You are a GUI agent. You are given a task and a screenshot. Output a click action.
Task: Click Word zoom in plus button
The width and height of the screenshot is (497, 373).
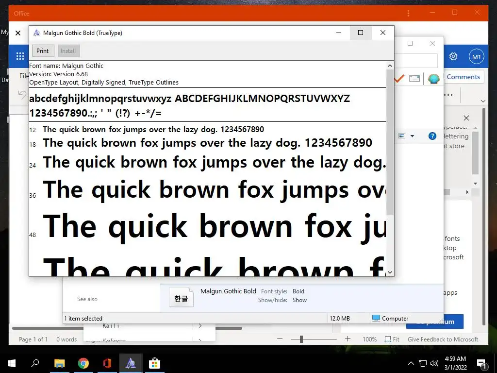pyautogui.click(x=348, y=339)
